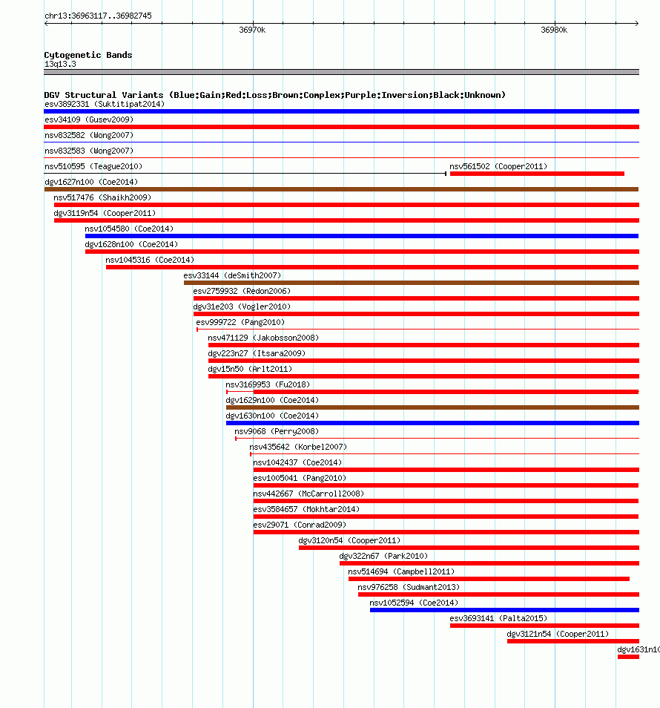Click the 36970k ruler tick label

tap(252, 30)
